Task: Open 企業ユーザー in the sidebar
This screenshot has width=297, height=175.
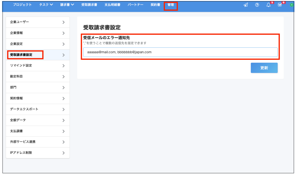Action: (38, 22)
